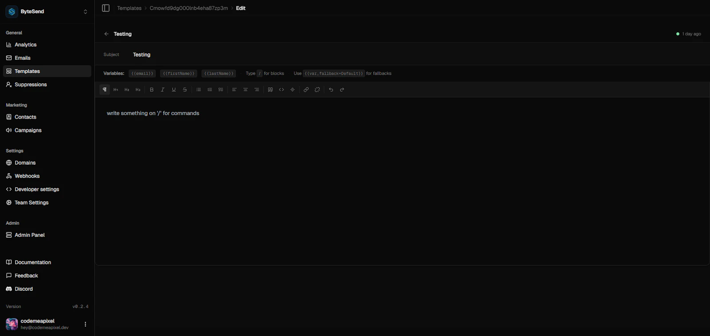Redo the last edit
Image resolution: width=710 pixels, height=336 pixels.
(342, 89)
